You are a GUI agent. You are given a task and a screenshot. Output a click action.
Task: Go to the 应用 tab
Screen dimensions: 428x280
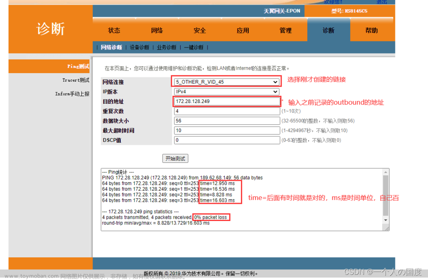click(243, 30)
